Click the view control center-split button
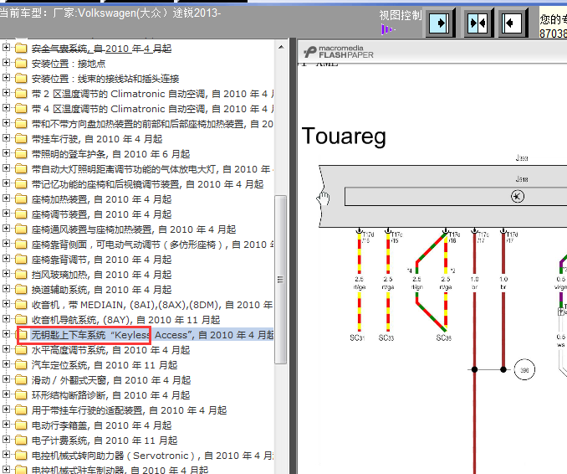Screen dimensions: 567x474 pos(478,23)
